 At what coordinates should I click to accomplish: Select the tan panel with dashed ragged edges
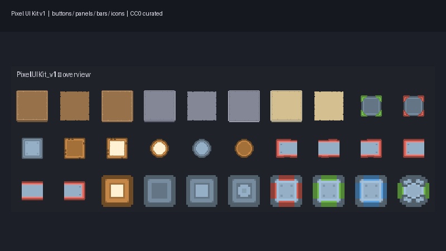point(329,106)
